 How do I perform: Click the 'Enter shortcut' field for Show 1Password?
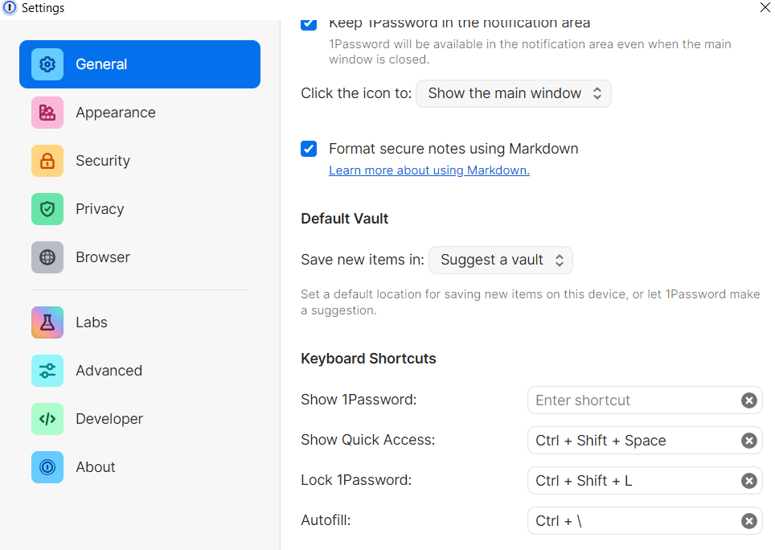tap(635, 400)
